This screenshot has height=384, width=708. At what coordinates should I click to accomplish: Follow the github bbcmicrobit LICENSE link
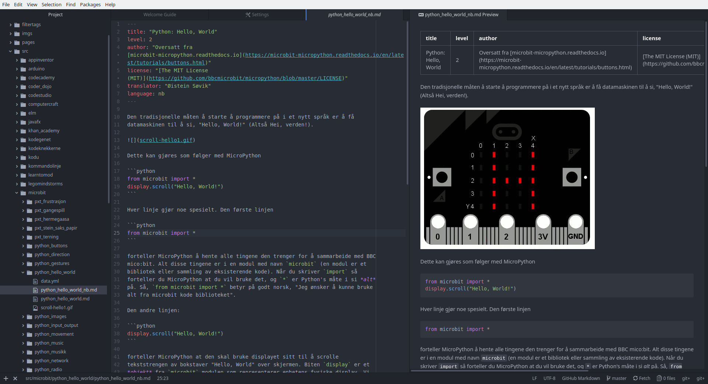click(245, 78)
